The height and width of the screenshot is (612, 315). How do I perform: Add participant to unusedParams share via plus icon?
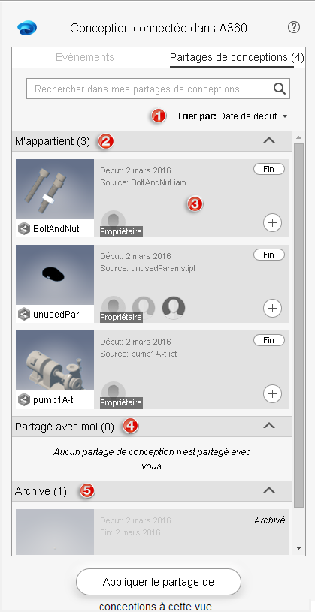(x=272, y=309)
